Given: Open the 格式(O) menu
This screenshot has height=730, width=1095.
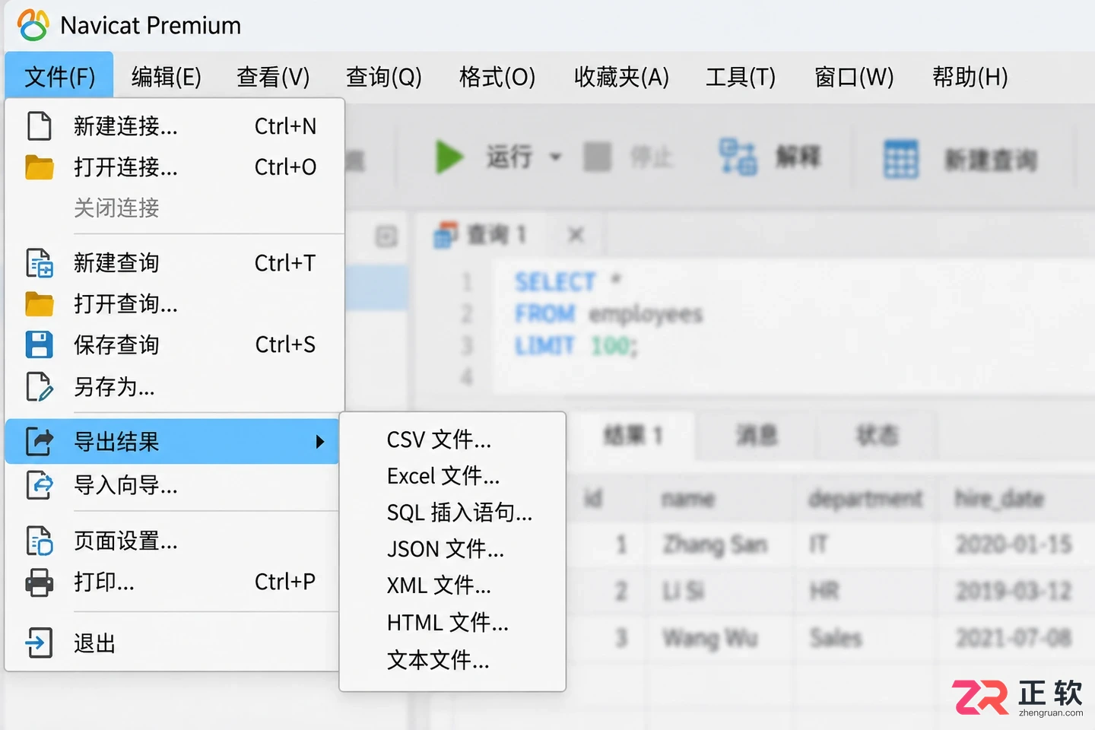Looking at the screenshot, I should point(497,77).
